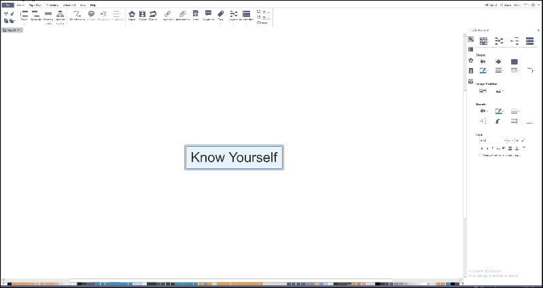Image resolution: width=543 pixels, height=288 pixels.
Task: Add a Subtopic from the ribbon
Action: 35,16
